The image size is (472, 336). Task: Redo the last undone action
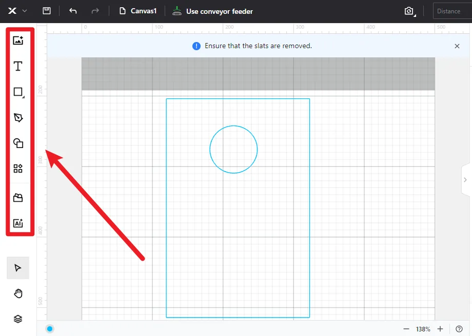[95, 11]
